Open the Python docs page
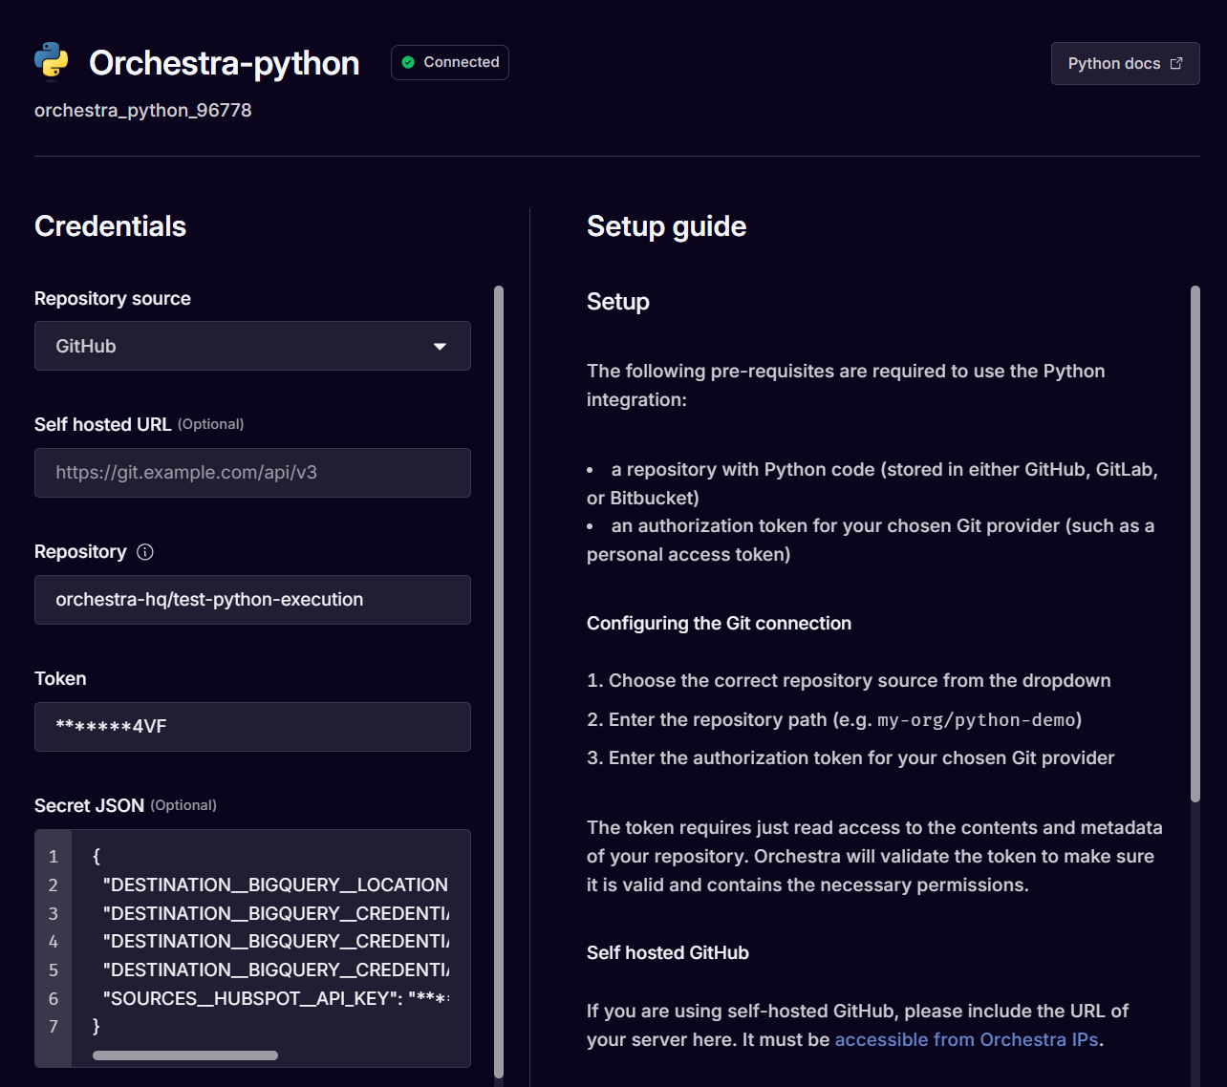The height and width of the screenshot is (1087, 1227). coord(1125,63)
